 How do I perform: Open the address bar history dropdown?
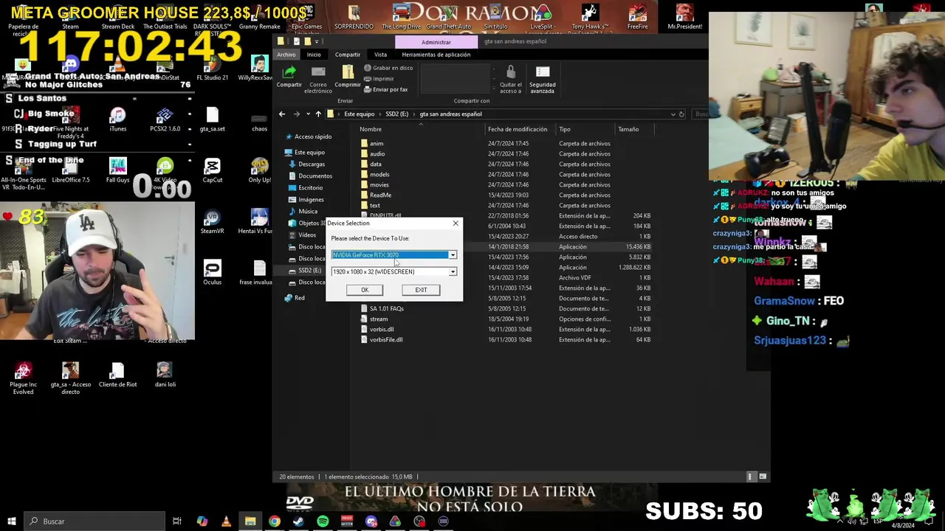pos(673,114)
